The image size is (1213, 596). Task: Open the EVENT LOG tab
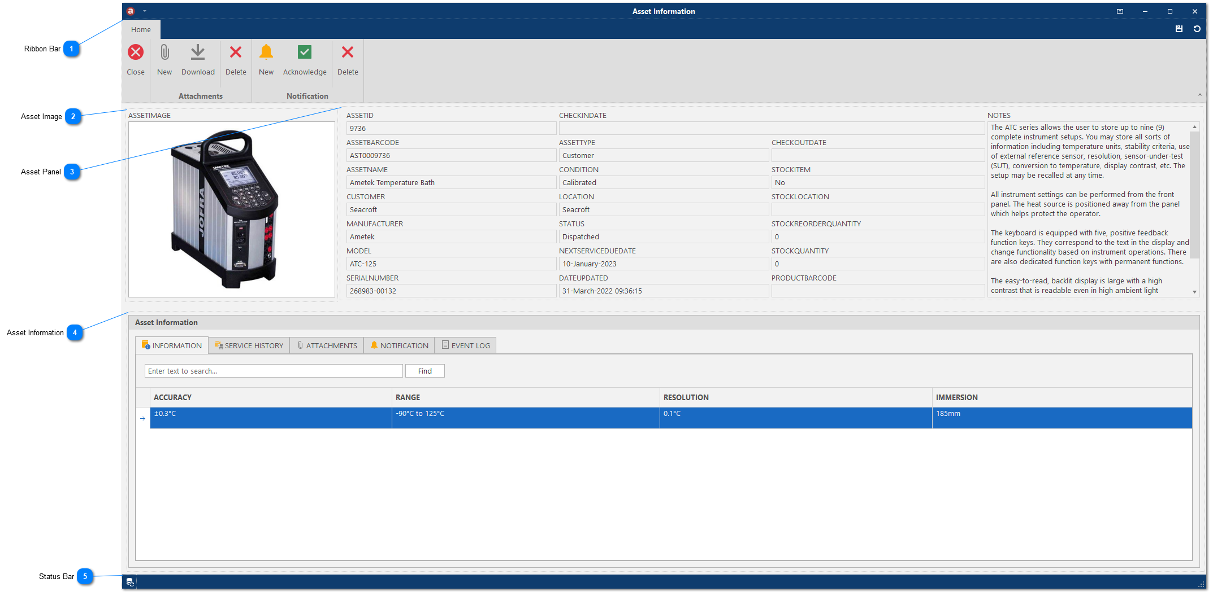click(x=466, y=345)
